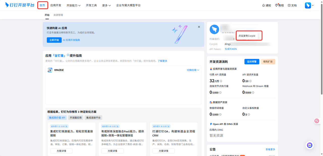Open the 通知 notifications bell icon
Image resolution: width=323 pixels, height=156 pixels.
point(263,5)
